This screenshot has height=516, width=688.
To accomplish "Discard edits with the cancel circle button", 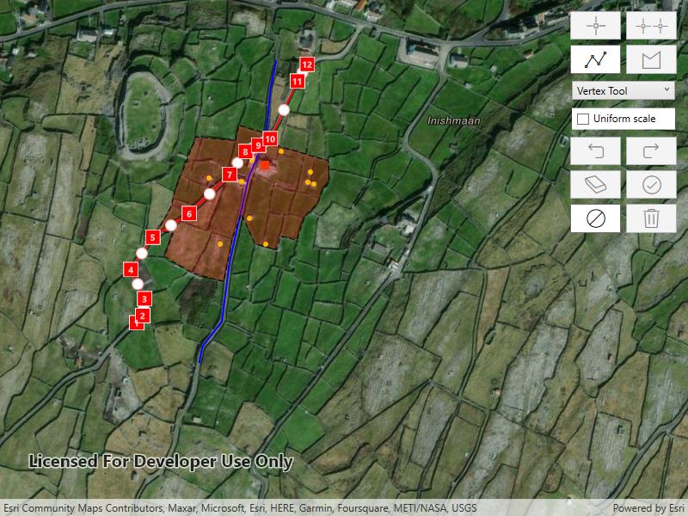I will [x=595, y=218].
